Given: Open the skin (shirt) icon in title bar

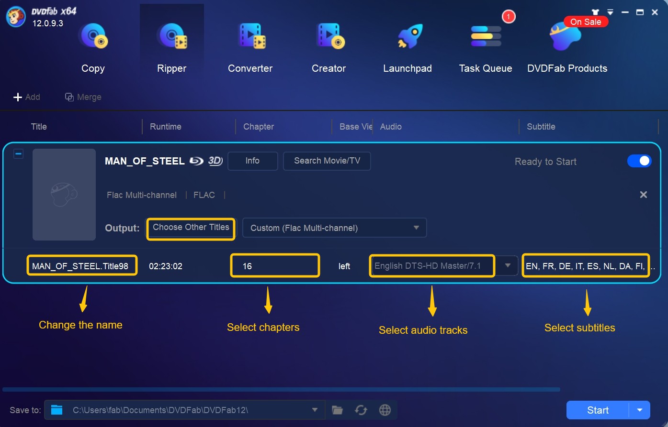Looking at the screenshot, I should [595, 12].
